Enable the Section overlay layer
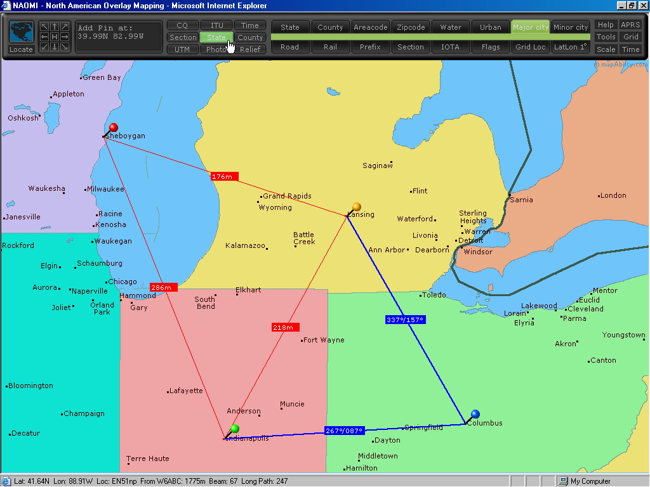The width and height of the screenshot is (650, 487). (411, 47)
